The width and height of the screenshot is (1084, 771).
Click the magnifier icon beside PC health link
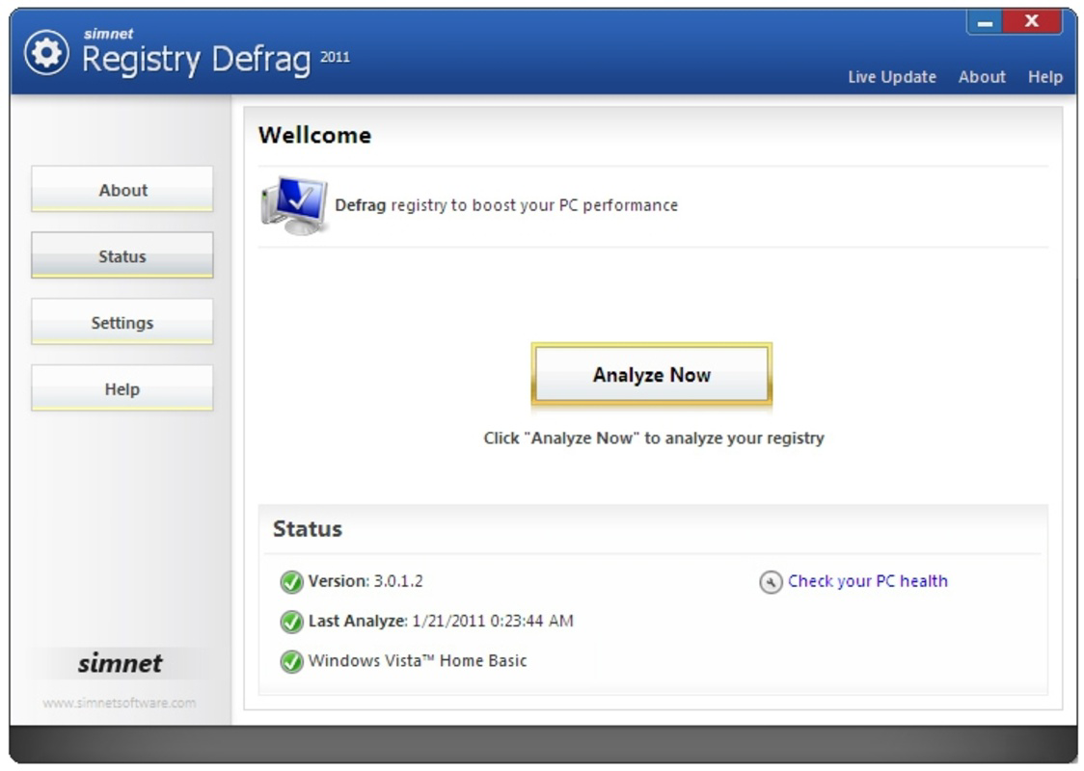point(771,580)
